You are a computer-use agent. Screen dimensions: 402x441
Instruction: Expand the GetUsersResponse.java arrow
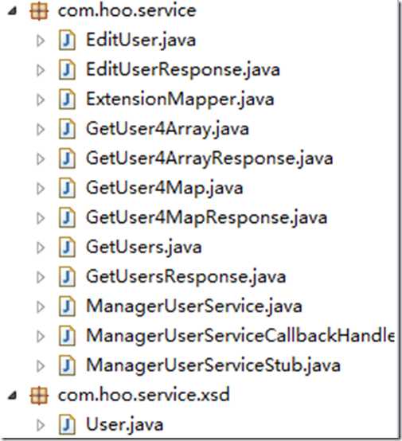pos(41,277)
